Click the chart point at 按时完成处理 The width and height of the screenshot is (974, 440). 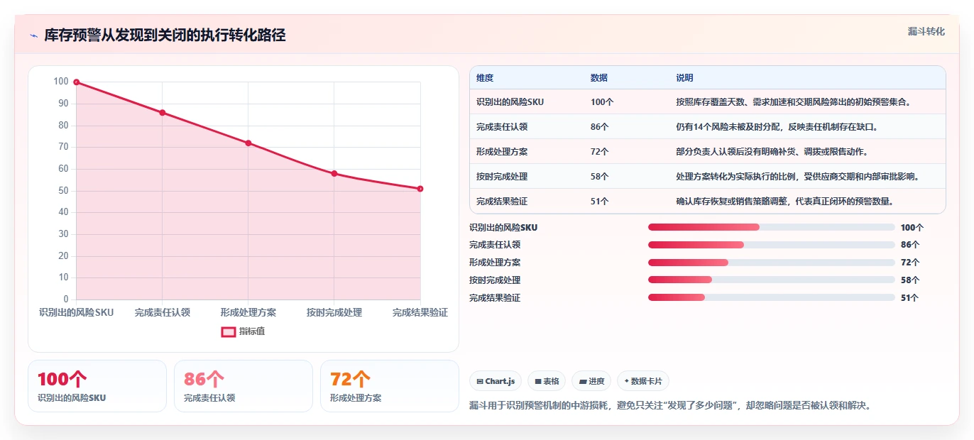coord(334,173)
